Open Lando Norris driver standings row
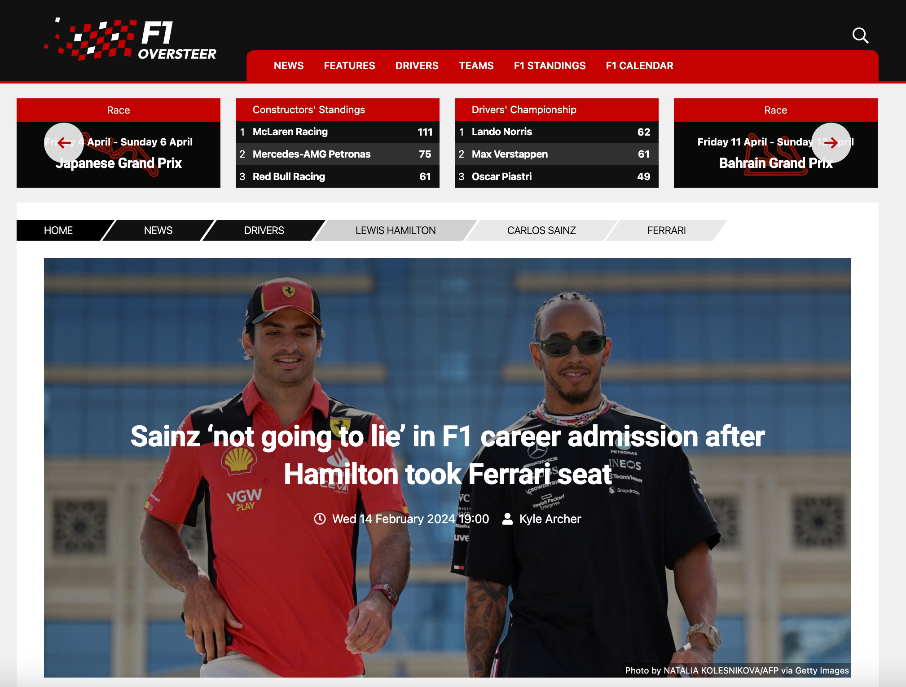The height and width of the screenshot is (687, 906). click(556, 132)
